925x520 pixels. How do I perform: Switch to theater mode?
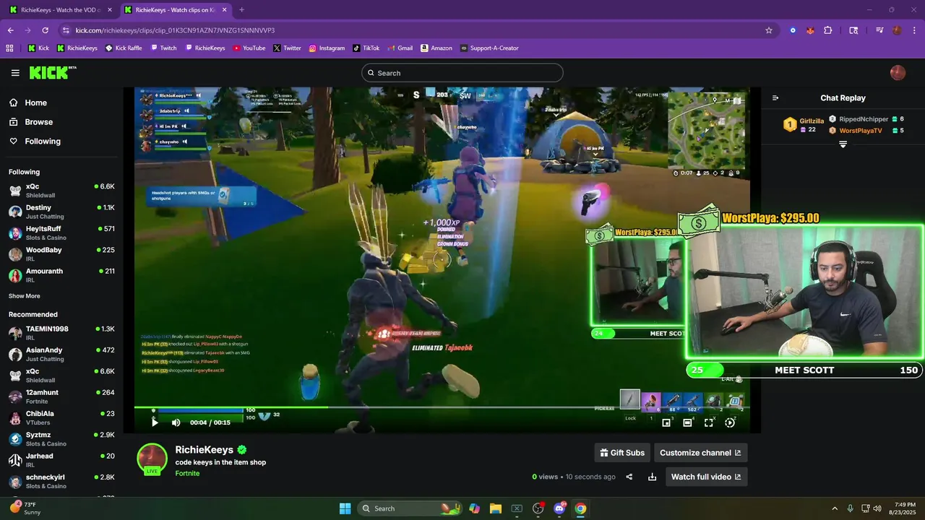tap(687, 422)
